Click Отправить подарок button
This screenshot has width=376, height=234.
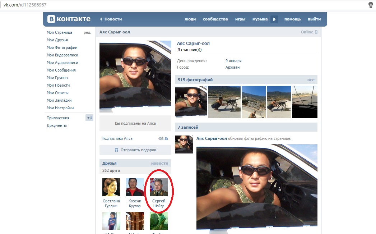click(135, 150)
